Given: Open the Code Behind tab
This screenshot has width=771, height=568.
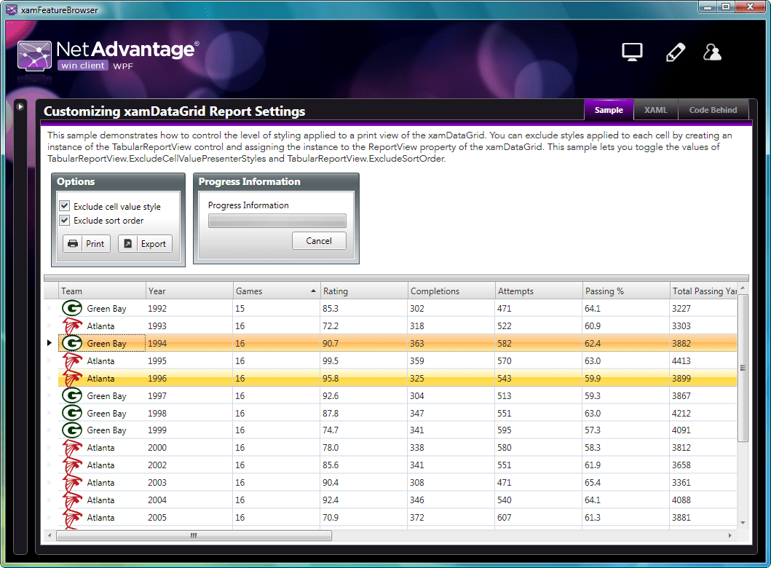Looking at the screenshot, I should tap(713, 109).
